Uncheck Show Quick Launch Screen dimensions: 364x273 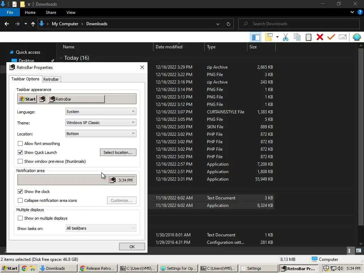[x=20, y=152]
